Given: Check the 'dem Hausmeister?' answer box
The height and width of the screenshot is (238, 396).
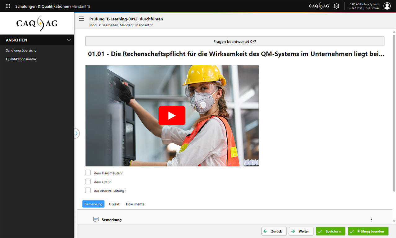Looking at the screenshot, I should click(x=88, y=173).
